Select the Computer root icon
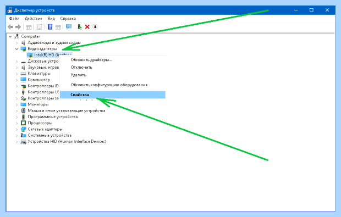This screenshot has height=217, width=341. 16,36
